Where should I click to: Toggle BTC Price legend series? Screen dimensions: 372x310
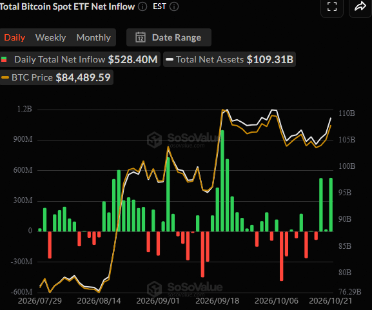click(x=56, y=77)
